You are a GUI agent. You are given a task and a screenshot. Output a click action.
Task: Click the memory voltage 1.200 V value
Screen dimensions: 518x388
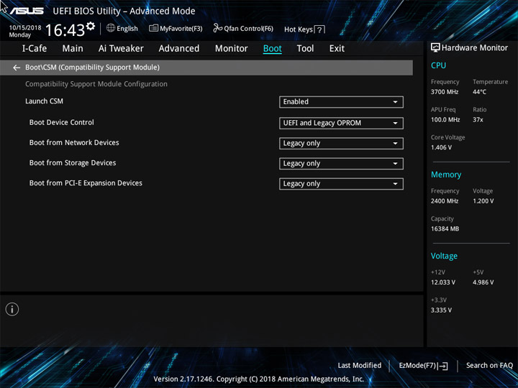(x=483, y=201)
